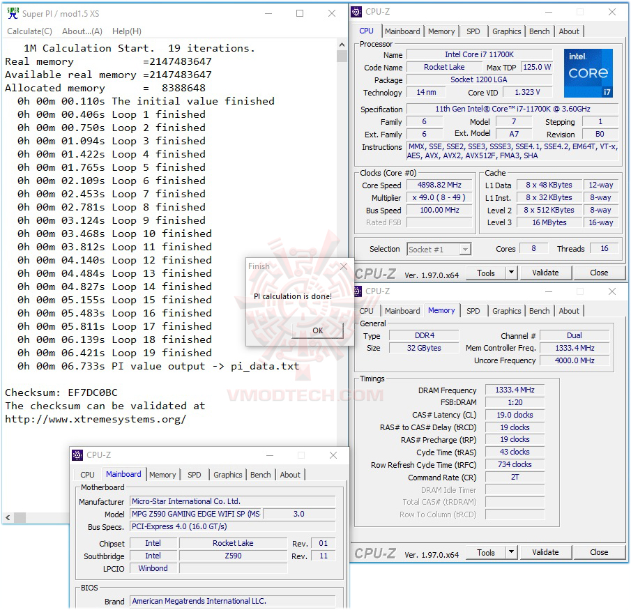Click the Command Rate value 2T
Screen dimensions: 631x610
(x=515, y=478)
